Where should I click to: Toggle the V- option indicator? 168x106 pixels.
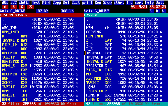(164, 11)
